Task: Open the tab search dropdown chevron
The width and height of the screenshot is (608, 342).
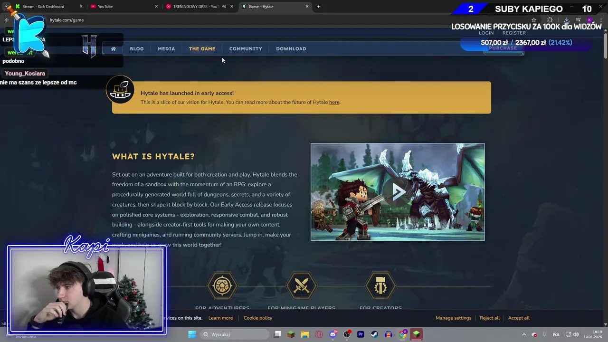Action: click(x=6, y=7)
